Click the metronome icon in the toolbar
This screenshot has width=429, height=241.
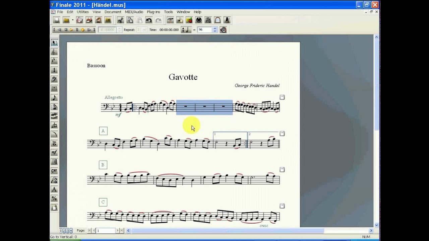point(227,20)
